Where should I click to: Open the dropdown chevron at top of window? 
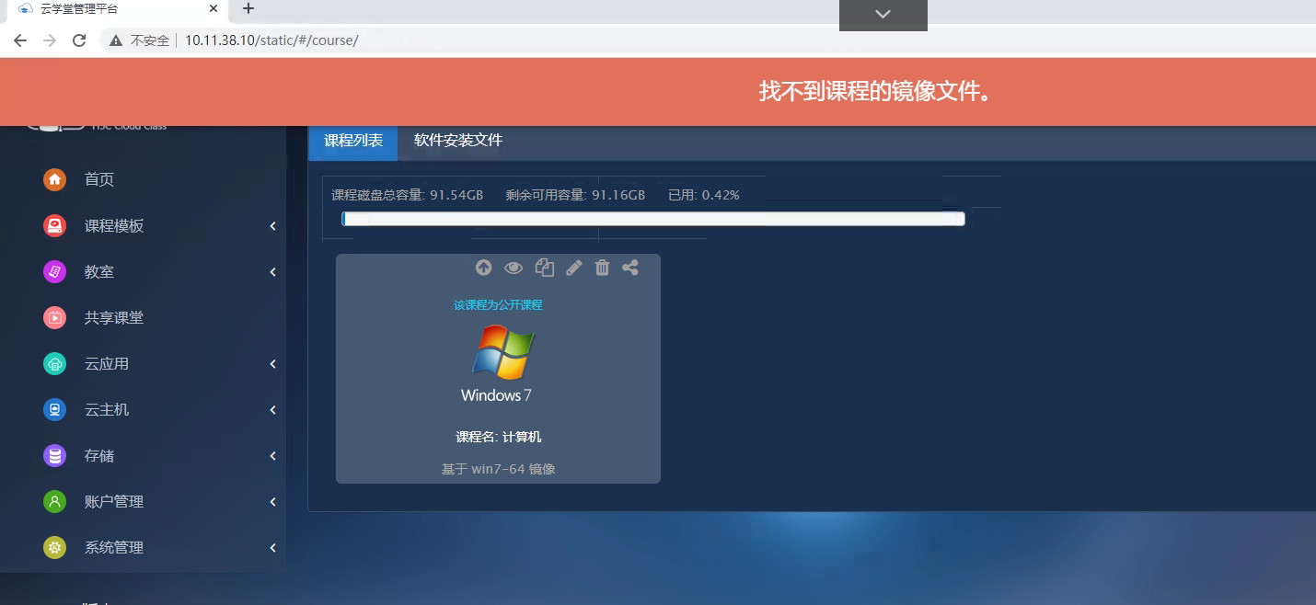point(883,14)
